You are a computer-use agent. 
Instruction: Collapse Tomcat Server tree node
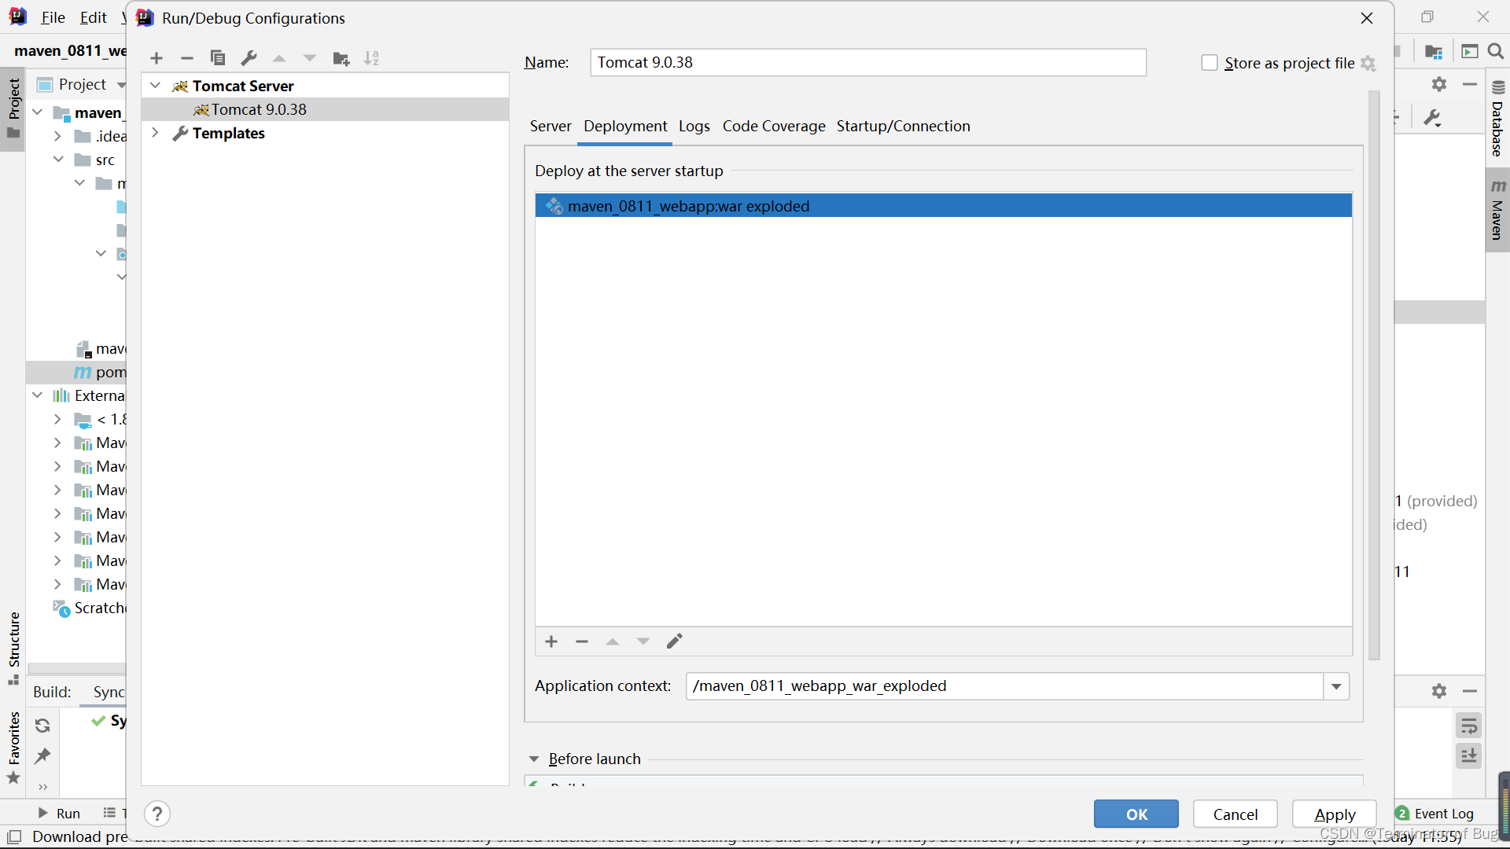156,86
